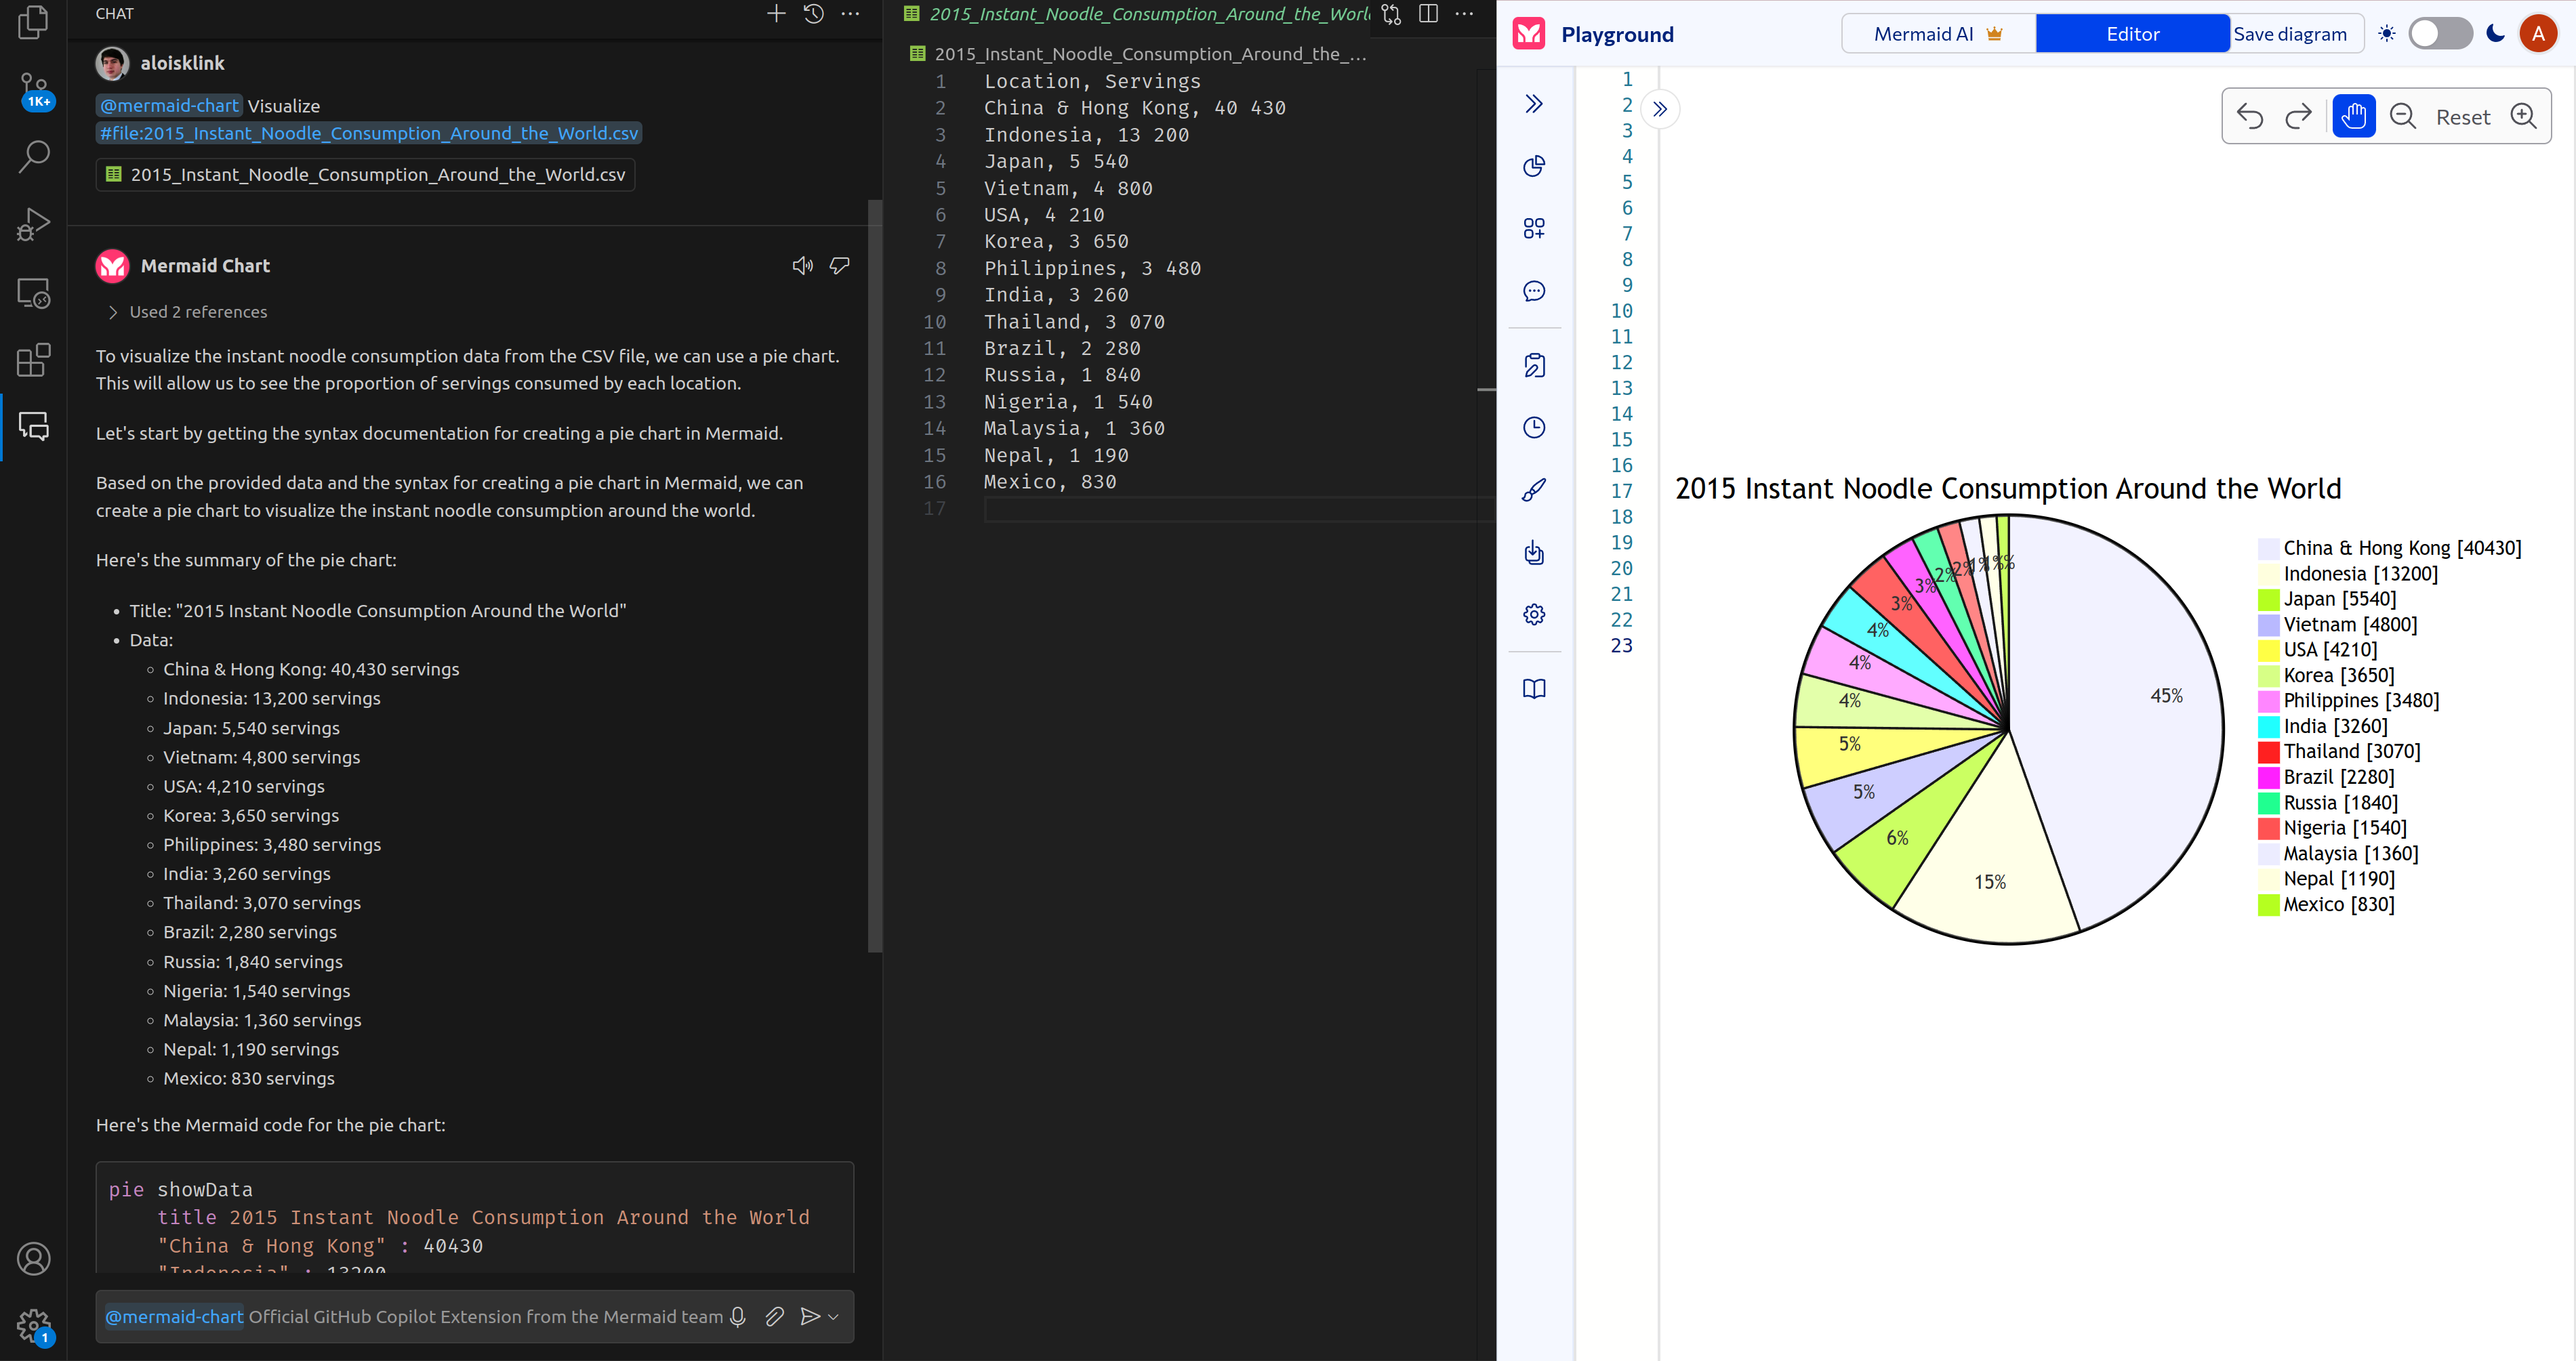The height and width of the screenshot is (1361, 2576).
Task: Expand the Playground left sidebar
Action: [x=1534, y=104]
